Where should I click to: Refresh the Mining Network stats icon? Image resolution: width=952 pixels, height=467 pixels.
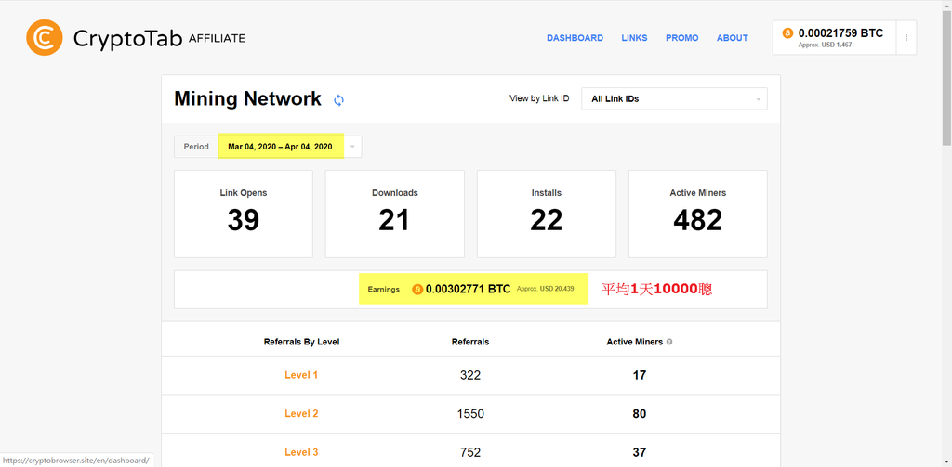[338, 100]
